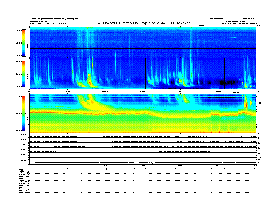276x213 pixels.
Task: Click the 60.00 label on RAD1 color bar
Action: [19, 61]
